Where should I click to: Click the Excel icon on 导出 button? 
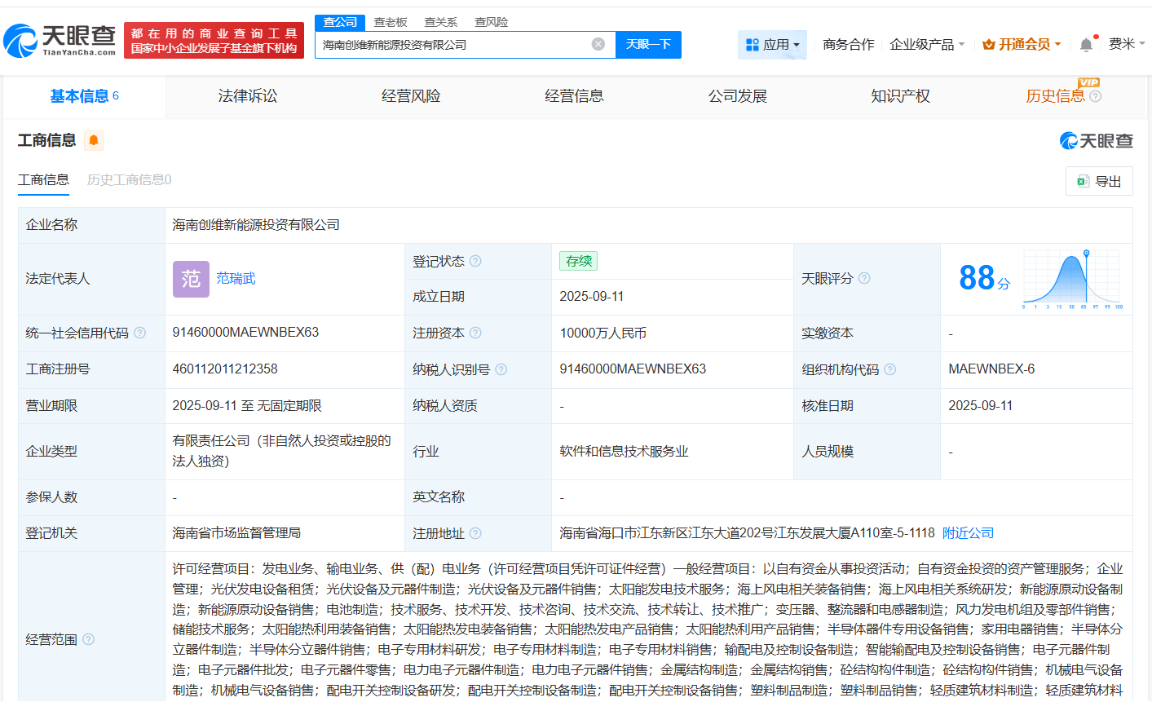(x=1084, y=181)
